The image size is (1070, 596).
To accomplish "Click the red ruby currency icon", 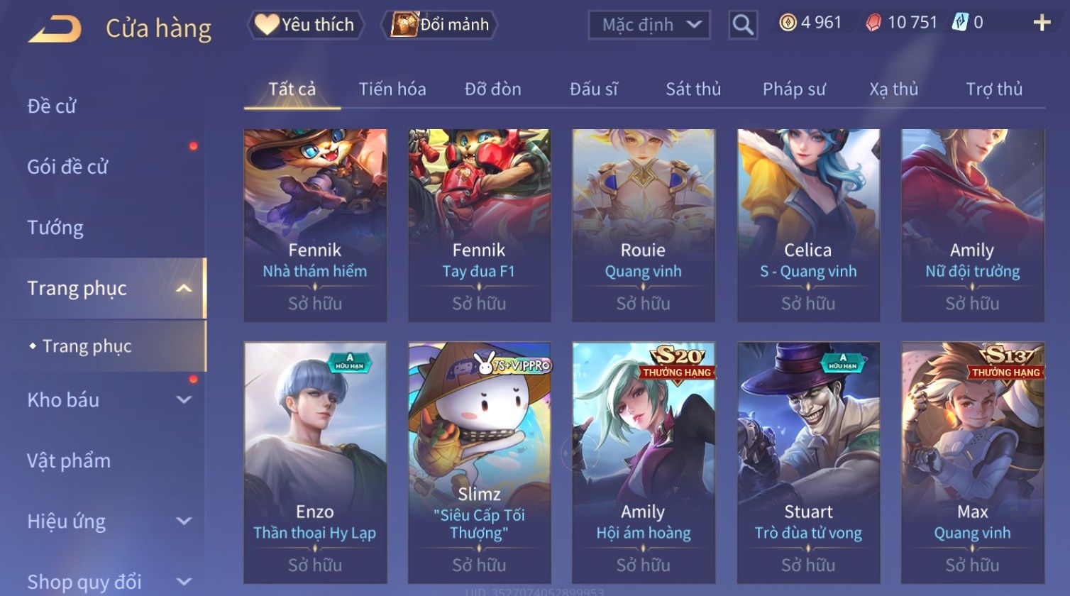I will click(874, 23).
